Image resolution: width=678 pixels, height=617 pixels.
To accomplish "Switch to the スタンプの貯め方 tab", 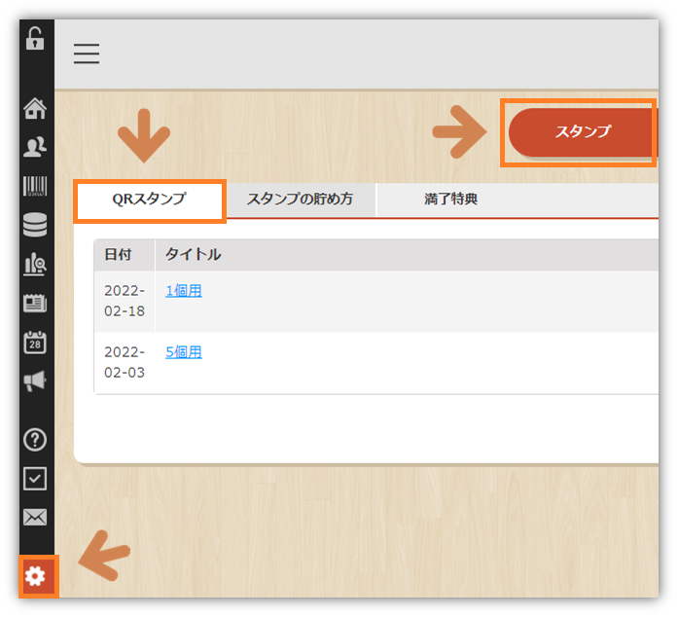I will [300, 200].
